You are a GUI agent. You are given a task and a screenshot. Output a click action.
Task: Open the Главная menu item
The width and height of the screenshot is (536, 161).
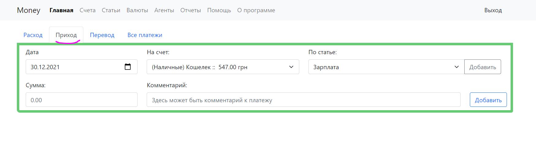(61, 10)
